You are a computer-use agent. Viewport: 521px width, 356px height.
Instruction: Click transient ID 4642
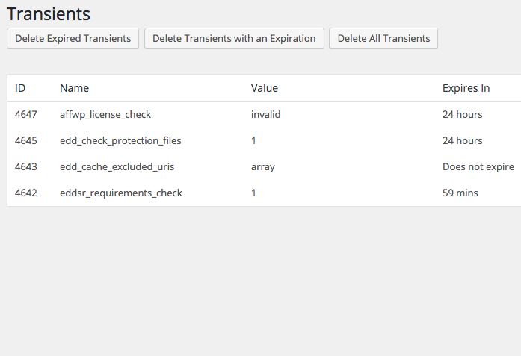click(26, 193)
